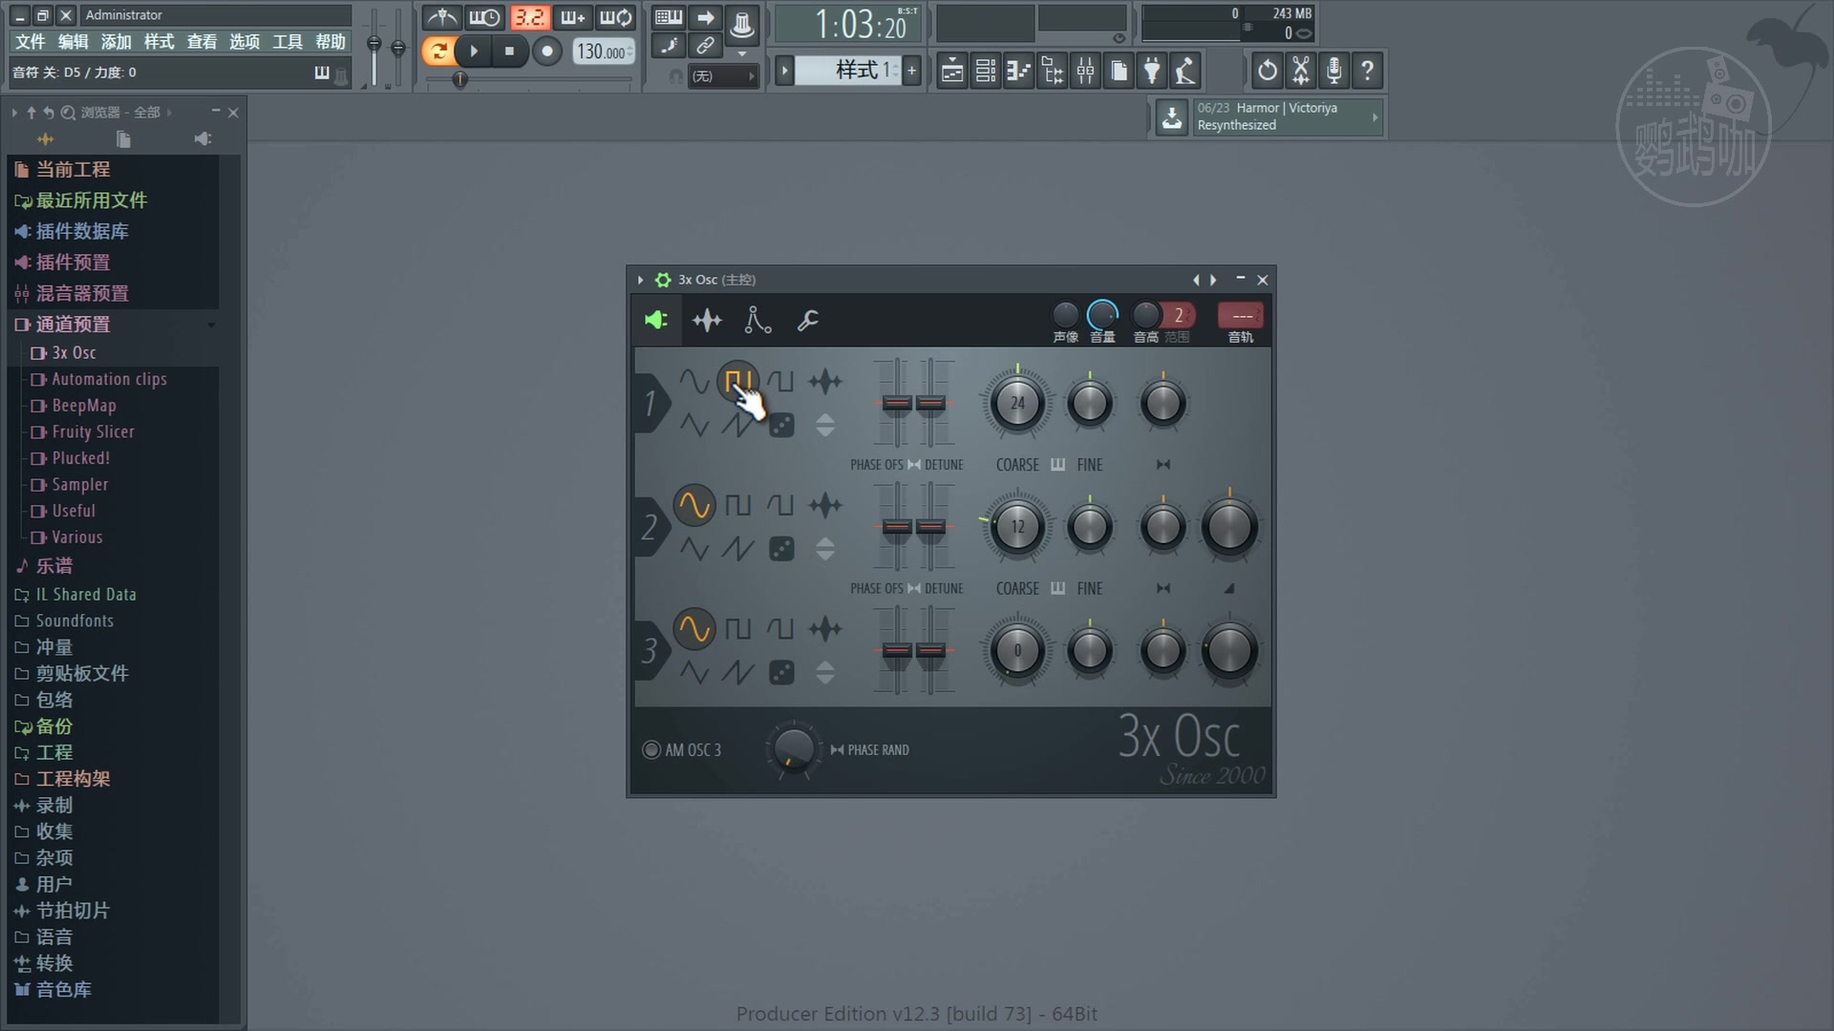Click the next-preset arrow in the plugin title bar
The image size is (1834, 1031).
(x=1212, y=280)
